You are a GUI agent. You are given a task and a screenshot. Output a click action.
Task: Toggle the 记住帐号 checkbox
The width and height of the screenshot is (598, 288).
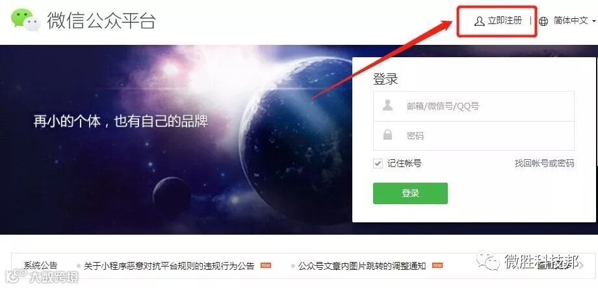378,164
